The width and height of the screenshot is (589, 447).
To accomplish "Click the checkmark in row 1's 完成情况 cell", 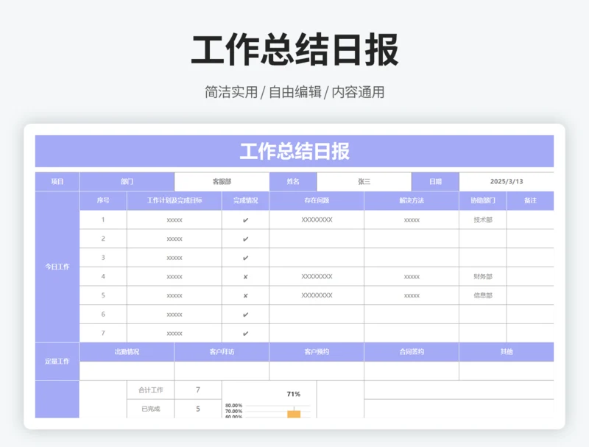I will [245, 220].
